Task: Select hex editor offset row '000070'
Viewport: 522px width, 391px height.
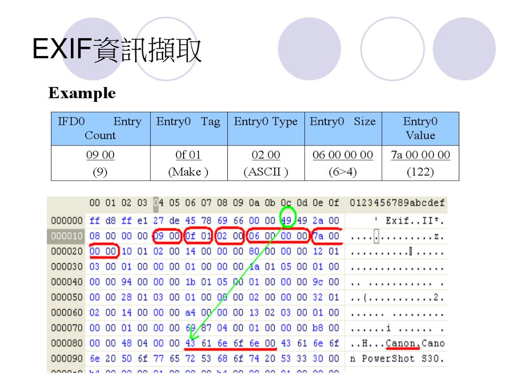Action: click(x=67, y=328)
